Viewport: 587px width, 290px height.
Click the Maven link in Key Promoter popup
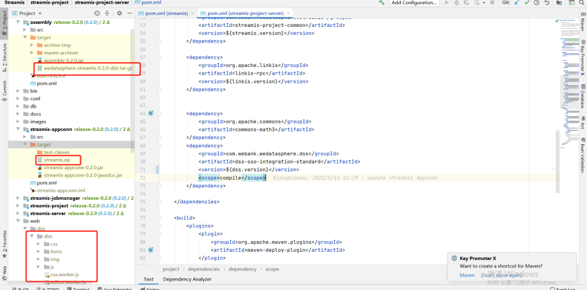point(467,275)
